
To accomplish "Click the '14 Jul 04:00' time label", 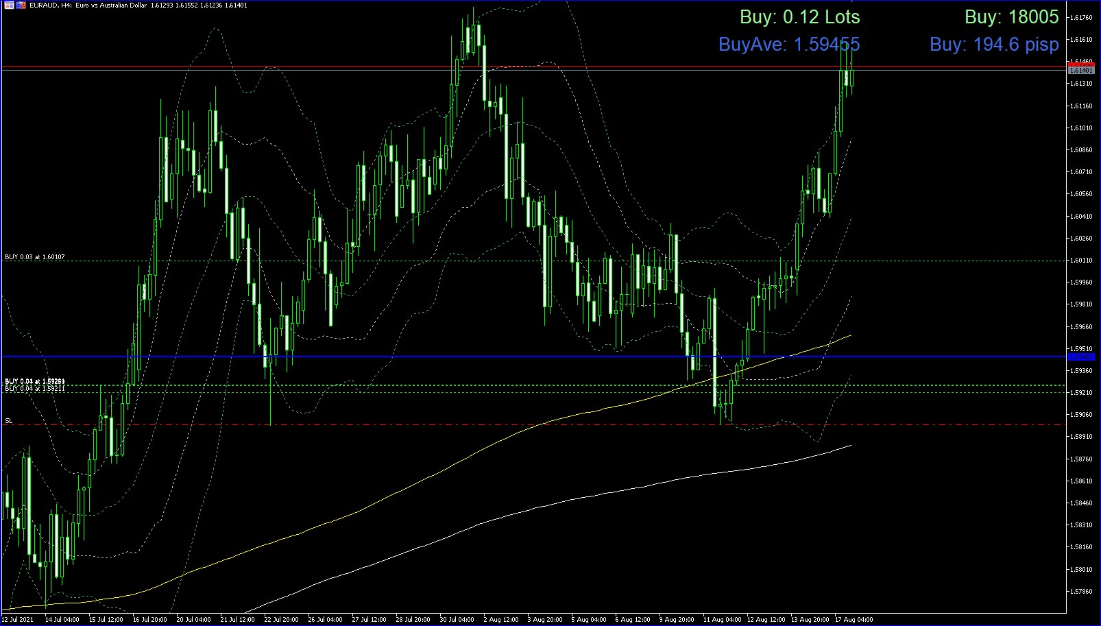I will [62, 620].
